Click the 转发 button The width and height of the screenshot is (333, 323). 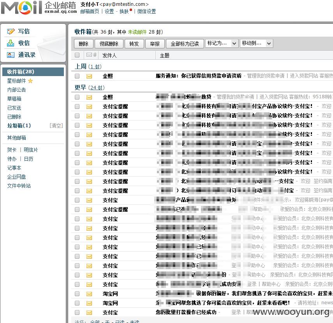click(x=134, y=44)
